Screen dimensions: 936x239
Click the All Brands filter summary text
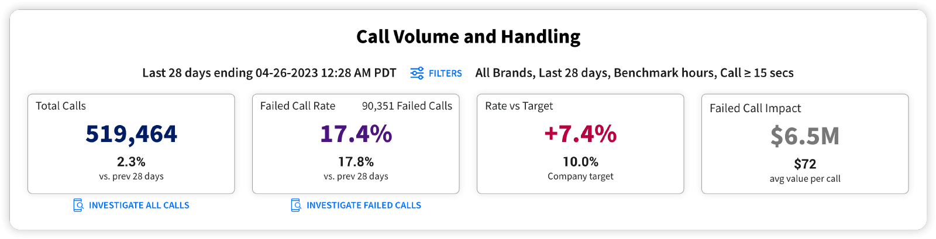tap(634, 73)
